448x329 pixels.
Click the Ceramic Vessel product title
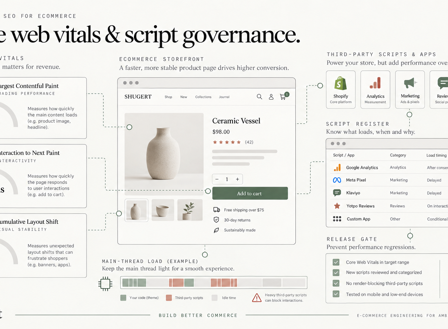(x=236, y=121)
